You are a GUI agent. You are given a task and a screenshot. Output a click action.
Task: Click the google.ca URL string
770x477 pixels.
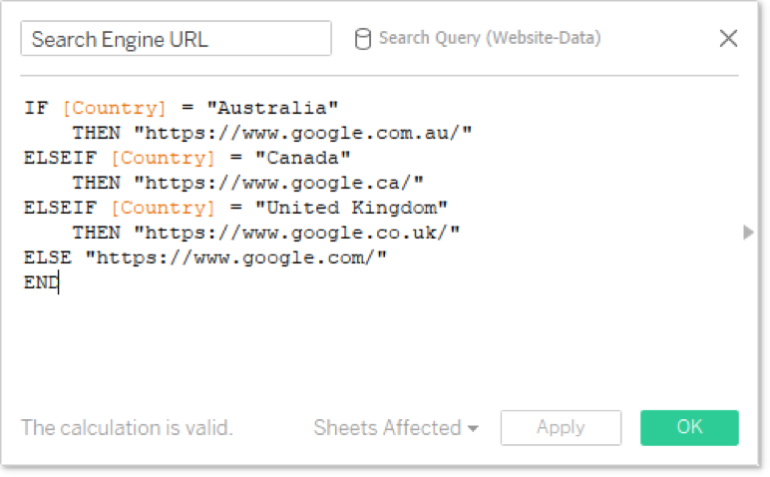(278, 183)
